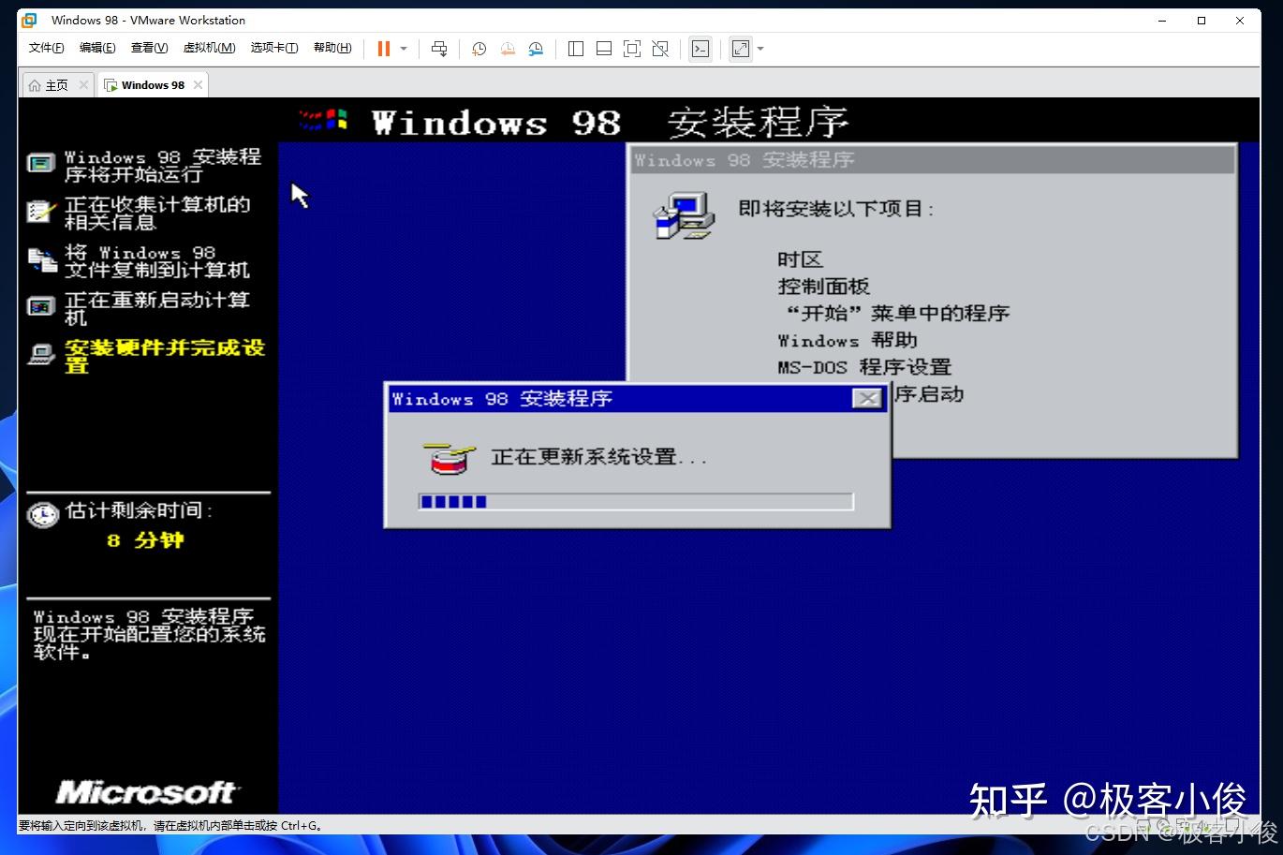Click the Microsoft logo in the sidebar
Image resolution: width=1283 pixels, height=855 pixels.
point(147,793)
